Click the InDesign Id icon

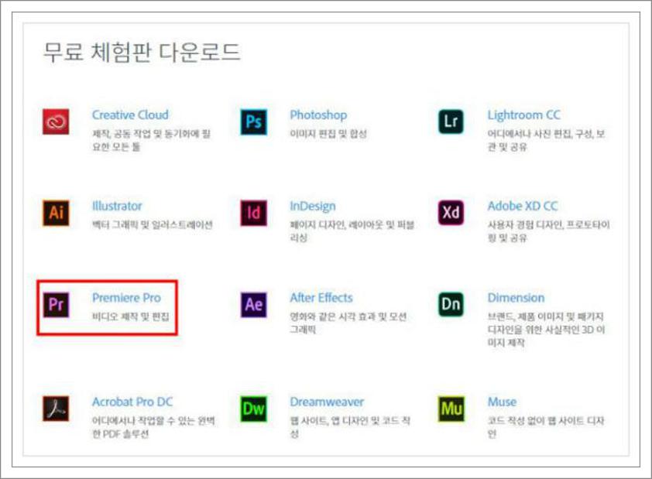pos(254,213)
